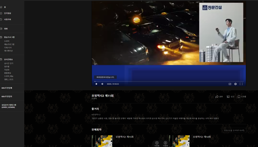Click the clock icon for 시청기록
The height and width of the screenshot is (147, 258).
[x=1, y=19]
